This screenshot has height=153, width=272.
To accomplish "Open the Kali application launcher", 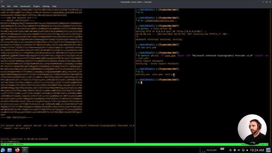I will click(3, 150).
